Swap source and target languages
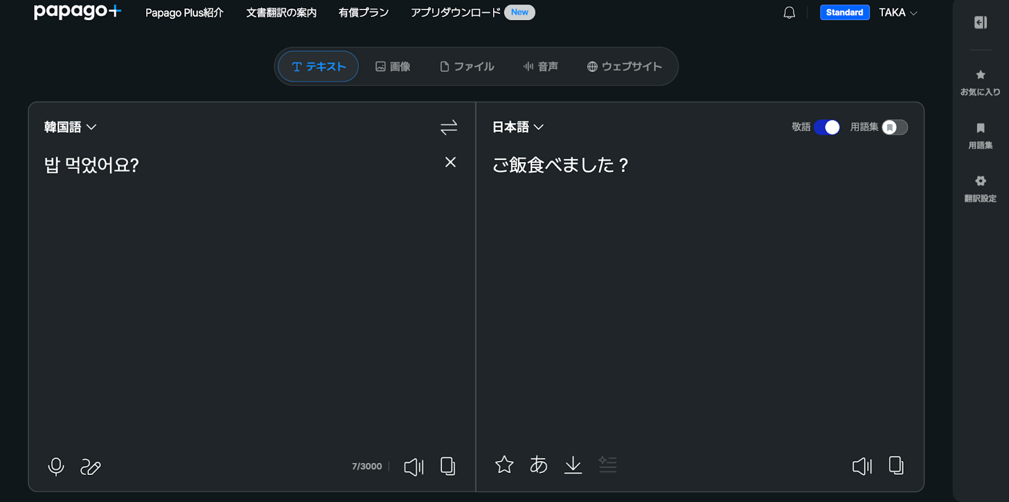Screen dimensions: 1009x502 point(449,127)
